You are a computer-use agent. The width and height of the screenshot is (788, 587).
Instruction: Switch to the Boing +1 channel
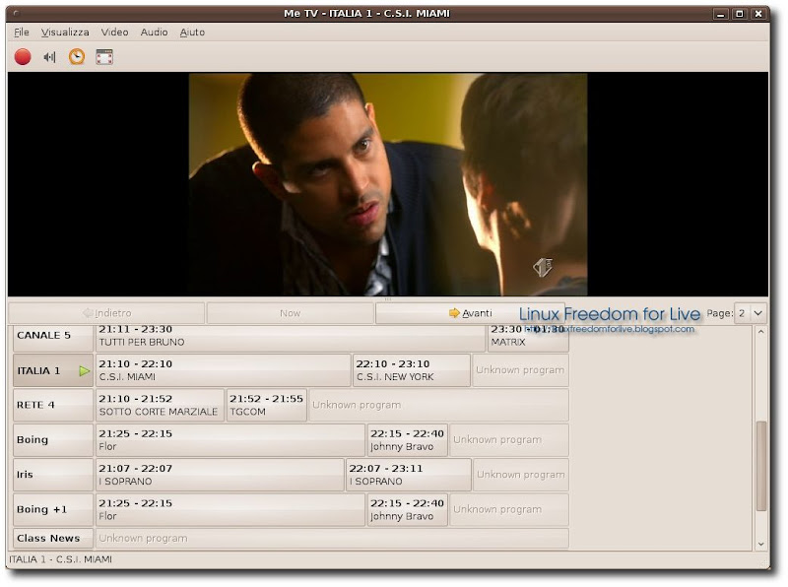53,509
